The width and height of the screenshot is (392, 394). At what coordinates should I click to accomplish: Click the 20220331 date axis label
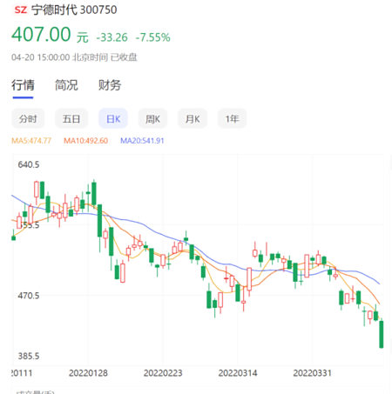pyautogui.click(x=313, y=373)
